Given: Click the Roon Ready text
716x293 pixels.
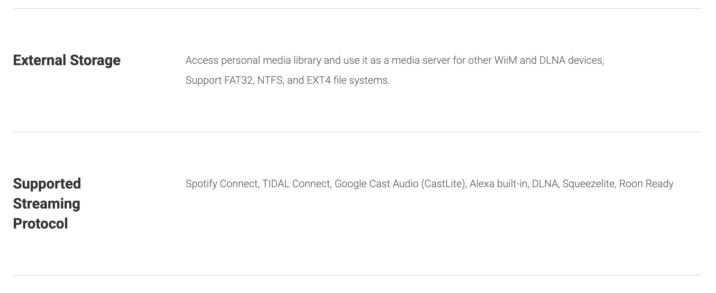Looking at the screenshot, I should (646, 184).
